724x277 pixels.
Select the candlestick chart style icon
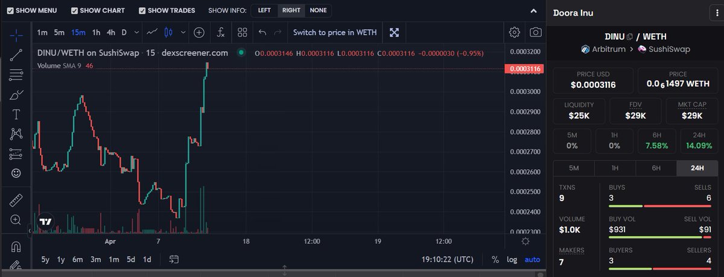(x=168, y=32)
